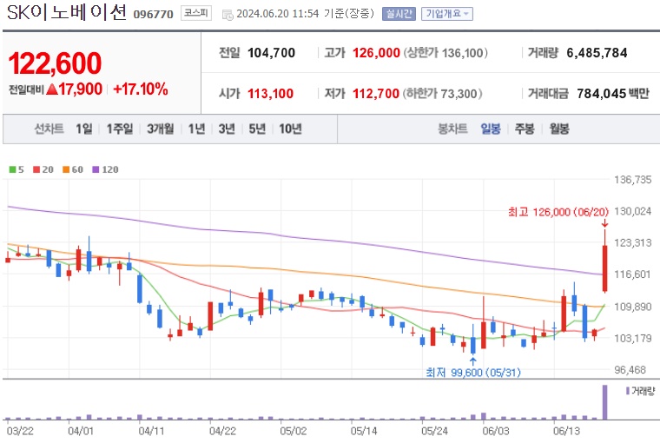Click the 05/14 date axis label
The height and width of the screenshot is (443, 660).
364,431
